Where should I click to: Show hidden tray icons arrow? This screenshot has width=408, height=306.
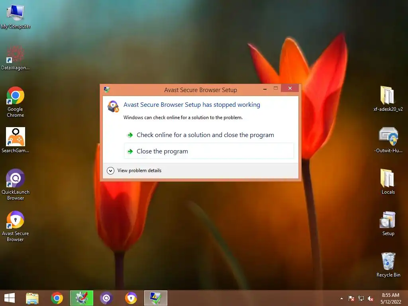(341, 298)
